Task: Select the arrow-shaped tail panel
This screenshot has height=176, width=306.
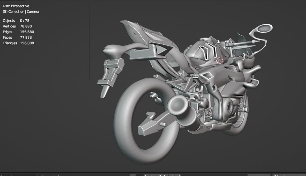Action: pyautogui.click(x=160, y=49)
